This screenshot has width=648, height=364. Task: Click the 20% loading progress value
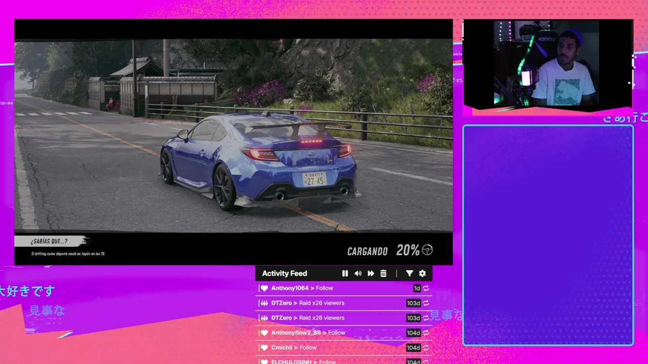[x=408, y=250]
